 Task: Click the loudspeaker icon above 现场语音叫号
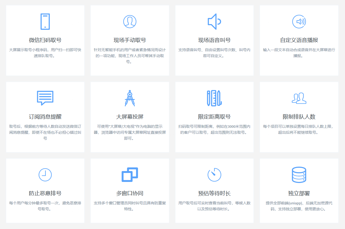pyautogui.click(x=214, y=22)
